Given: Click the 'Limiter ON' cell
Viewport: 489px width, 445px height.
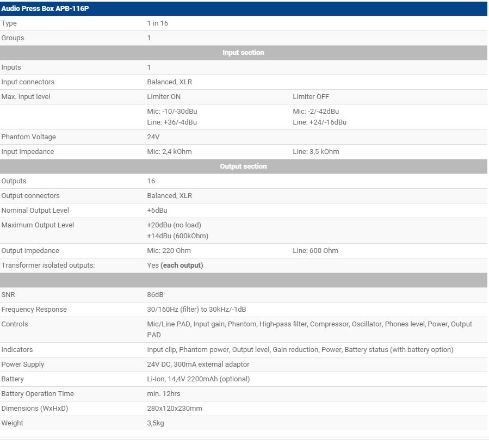Looking at the screenshot, I should (x=164, y=97).
